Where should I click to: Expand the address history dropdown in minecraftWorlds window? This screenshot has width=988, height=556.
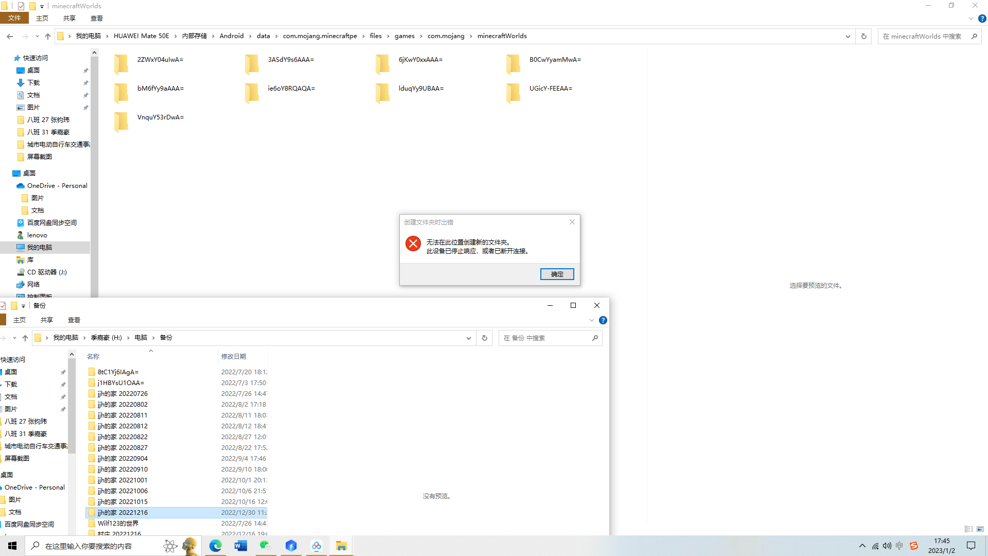click(848, 36)
